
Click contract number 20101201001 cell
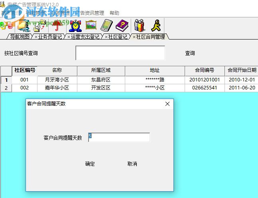(x=205, y=80)
